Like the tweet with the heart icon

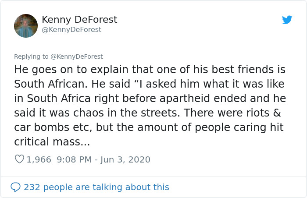click(19, 159)
